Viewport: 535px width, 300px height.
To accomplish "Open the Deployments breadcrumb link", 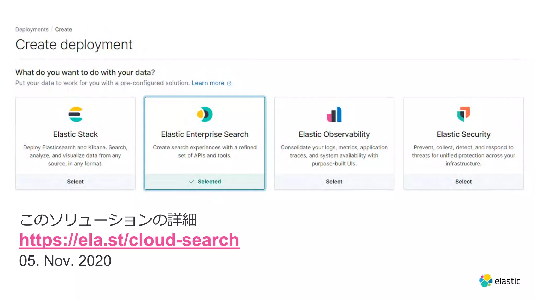I will [x=32, y=29].
